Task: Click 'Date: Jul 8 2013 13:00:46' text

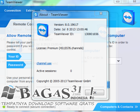Action: tap(71, 29)
